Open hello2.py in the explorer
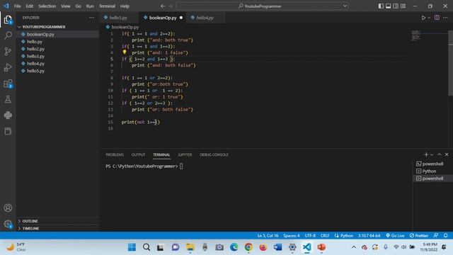453x255 pixels. tap(58, 49)
